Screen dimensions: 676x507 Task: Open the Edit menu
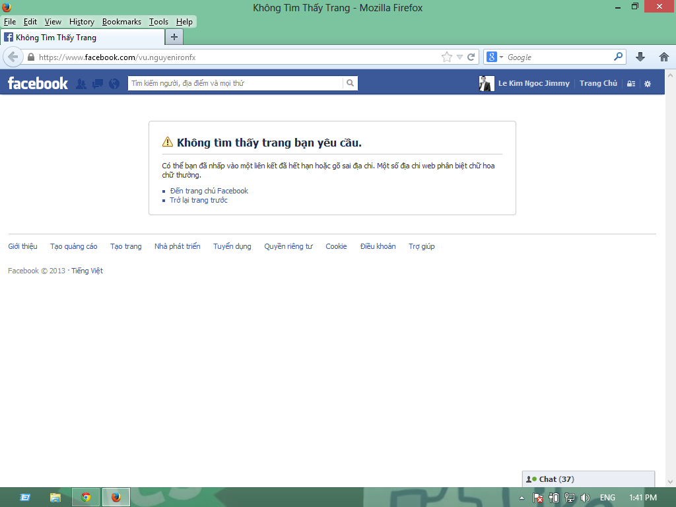(x=30, y=22)
